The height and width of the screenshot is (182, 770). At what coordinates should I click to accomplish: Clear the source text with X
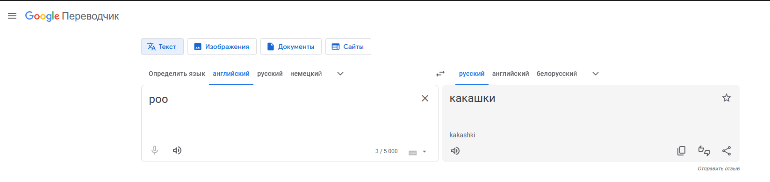(425, 98)
